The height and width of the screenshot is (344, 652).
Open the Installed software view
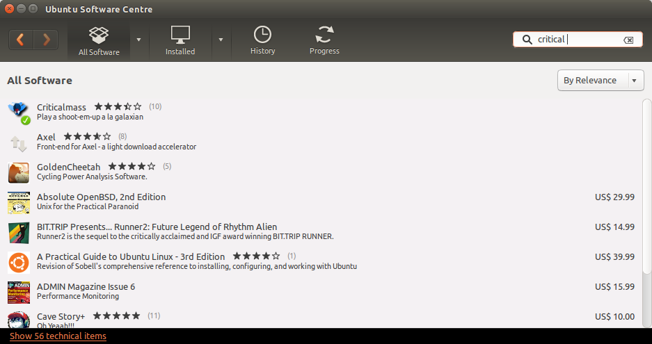point(180,40)
